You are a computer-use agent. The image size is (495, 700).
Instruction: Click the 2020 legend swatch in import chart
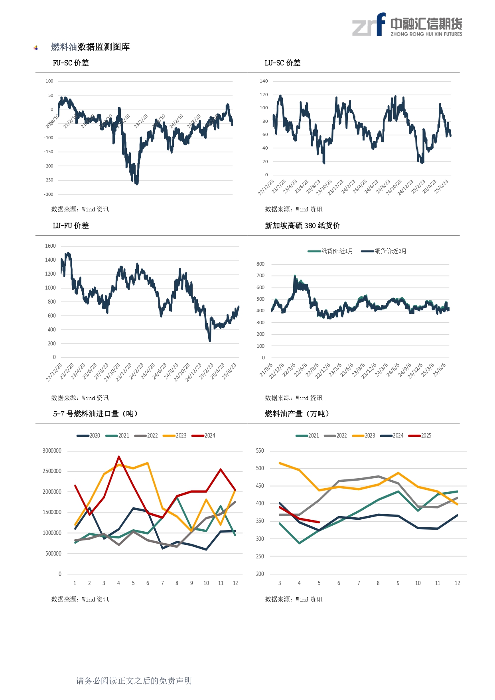(83, 436)
